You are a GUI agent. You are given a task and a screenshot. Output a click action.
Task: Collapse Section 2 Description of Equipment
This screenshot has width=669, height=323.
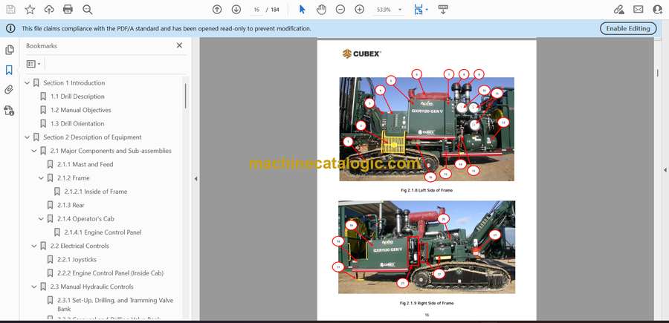tap(28, 137)
